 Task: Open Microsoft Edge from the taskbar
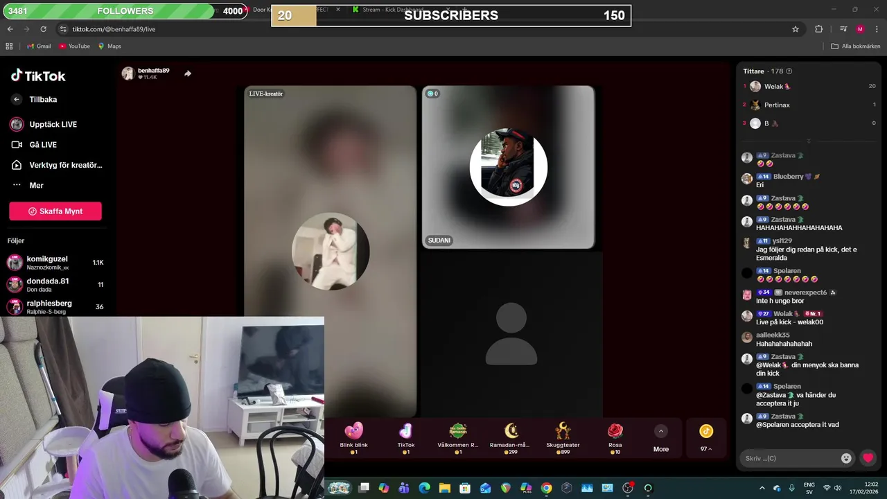[x=424, y=488]
